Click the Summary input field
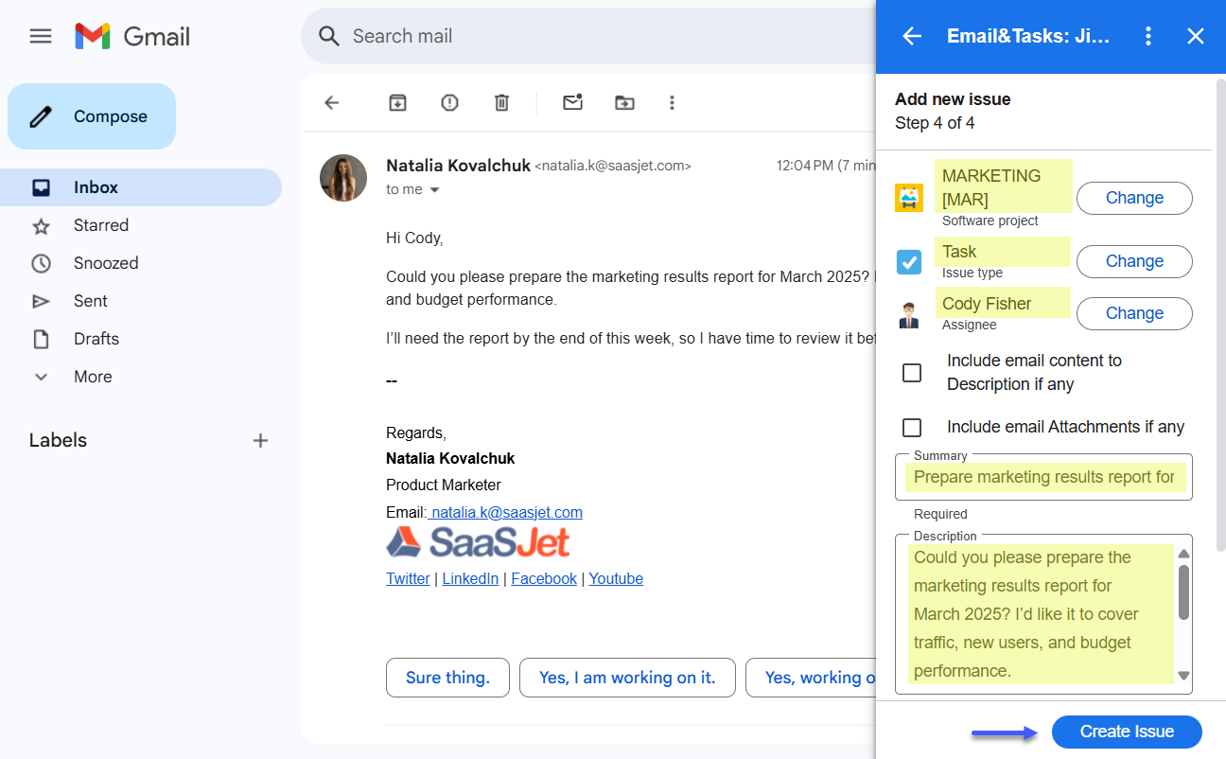Image resolution: width=1226 pixels, height=759 pixels. pyautogui.click(x=1043, y=477)
